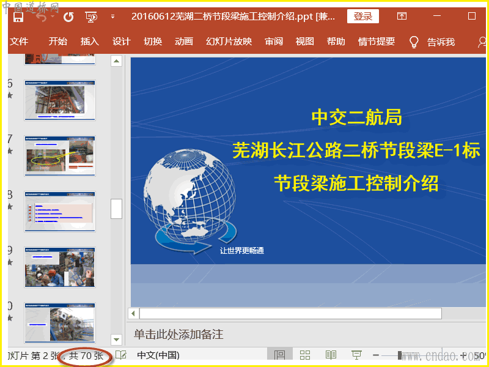This screenshot has width=489, height=367.
Task: Click the zoom out minus button
Action: point(376,355)
